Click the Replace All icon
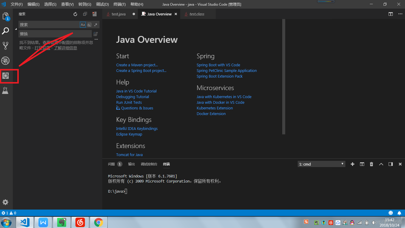The width and height of the screenshot is (405, 228). (96, 34)
